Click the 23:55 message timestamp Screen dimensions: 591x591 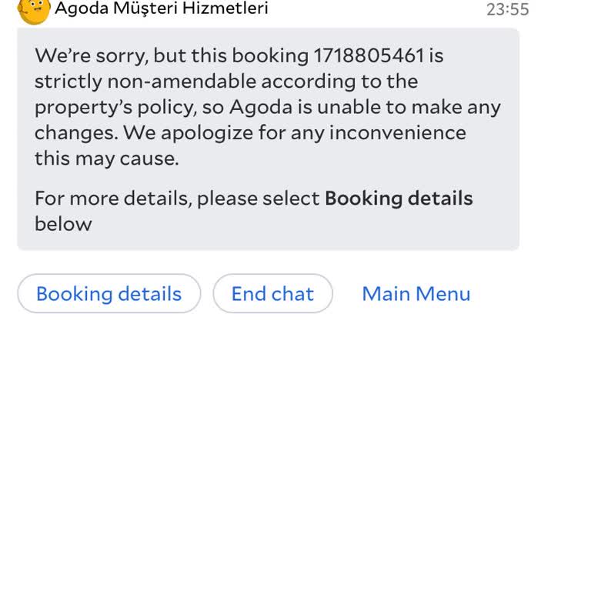[x=507, y=10]
